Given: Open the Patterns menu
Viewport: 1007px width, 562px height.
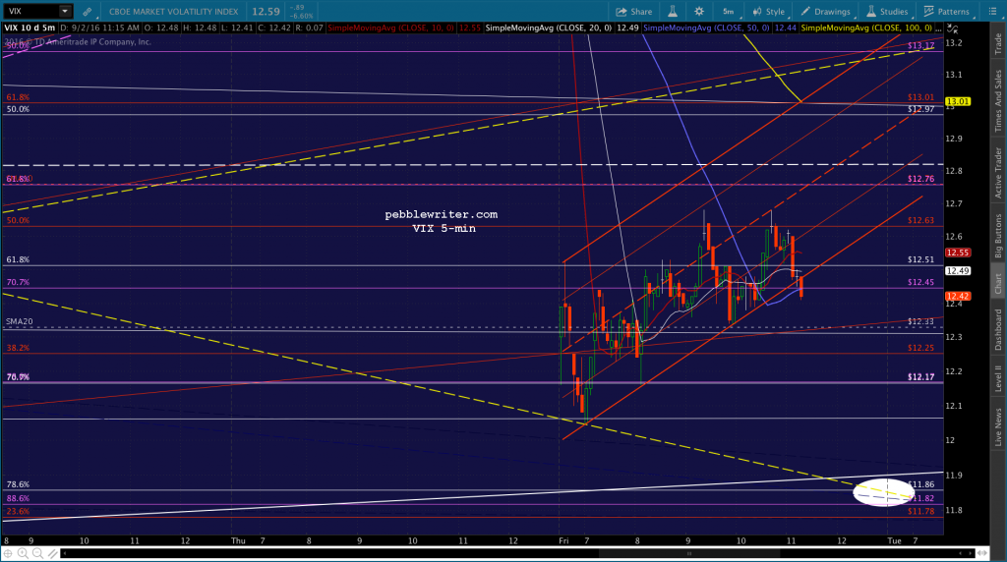Looking at the screenshot, I should pos(947,12).
